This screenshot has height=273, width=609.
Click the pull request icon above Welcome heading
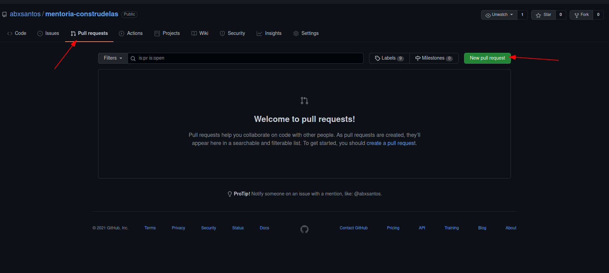coord(304,101)
